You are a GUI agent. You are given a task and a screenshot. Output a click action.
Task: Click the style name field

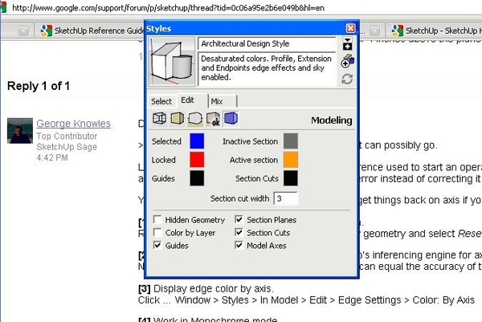[x=267, y=43]
